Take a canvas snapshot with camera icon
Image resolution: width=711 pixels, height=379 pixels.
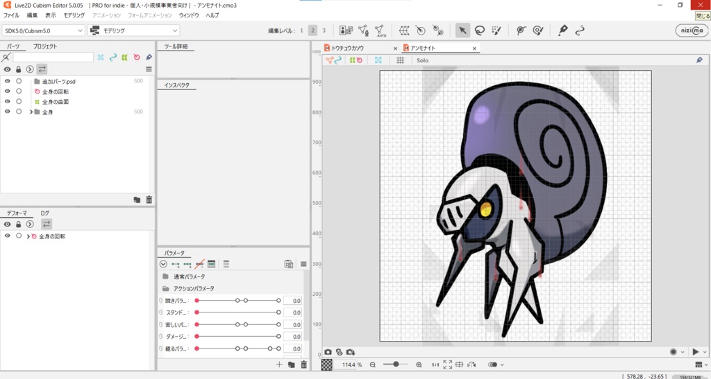tap(328, 352)
